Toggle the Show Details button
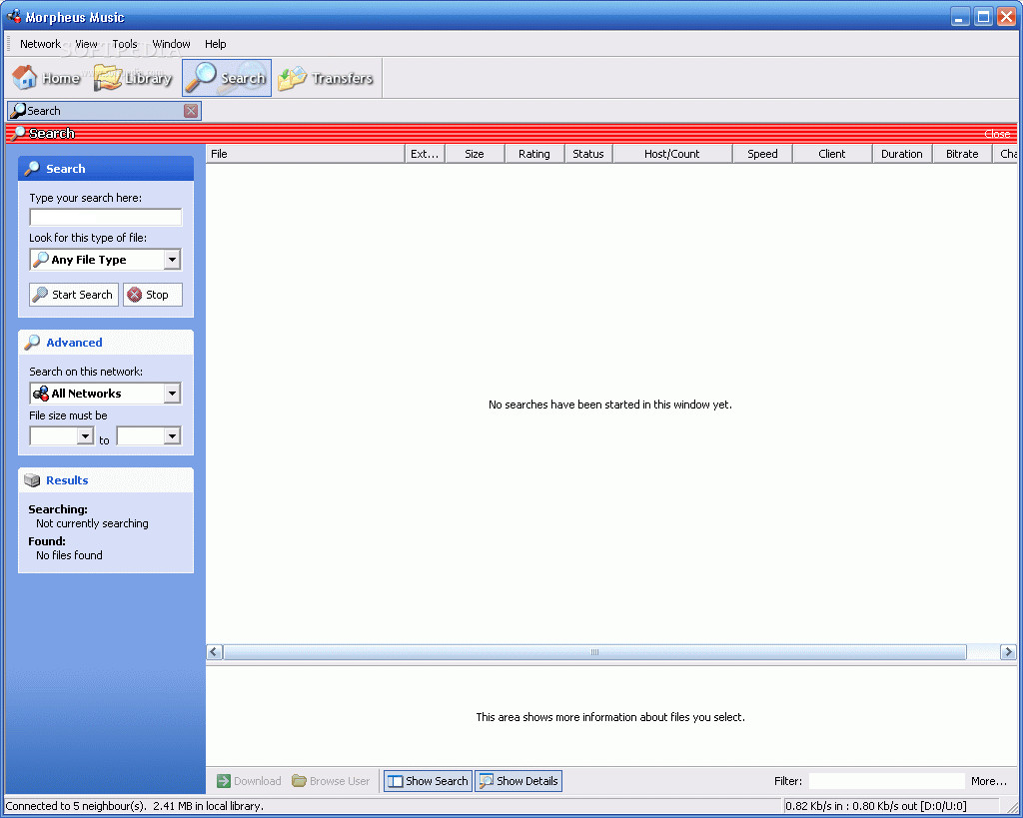 (518, 781)
